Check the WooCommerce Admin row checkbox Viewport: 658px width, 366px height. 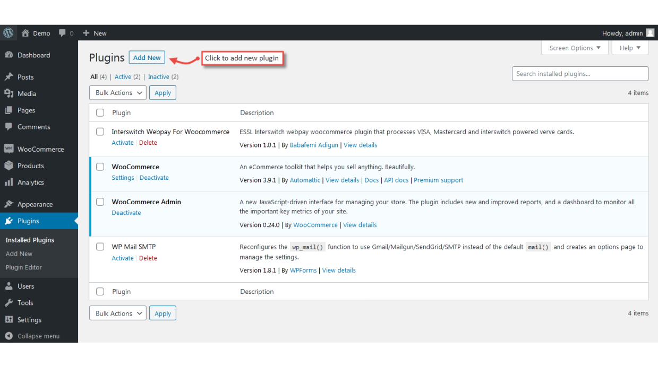pyautogui.click(x=100, y=202)
